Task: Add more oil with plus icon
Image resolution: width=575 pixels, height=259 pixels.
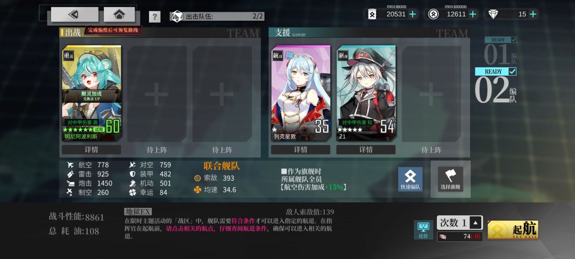Action: point(413,14)
